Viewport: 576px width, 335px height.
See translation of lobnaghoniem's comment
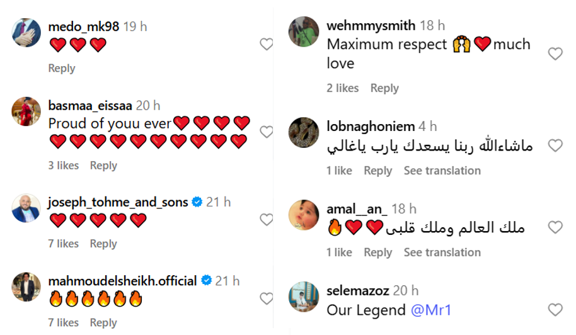(x=442, y=171)
